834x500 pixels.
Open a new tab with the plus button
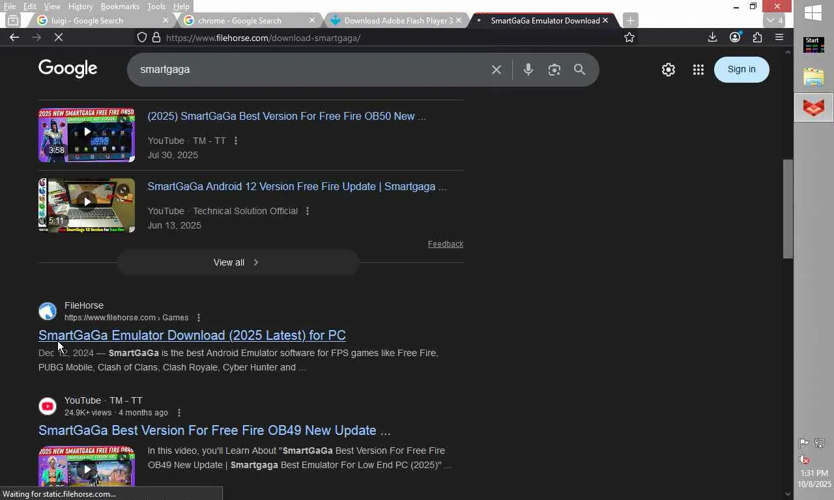630,20
